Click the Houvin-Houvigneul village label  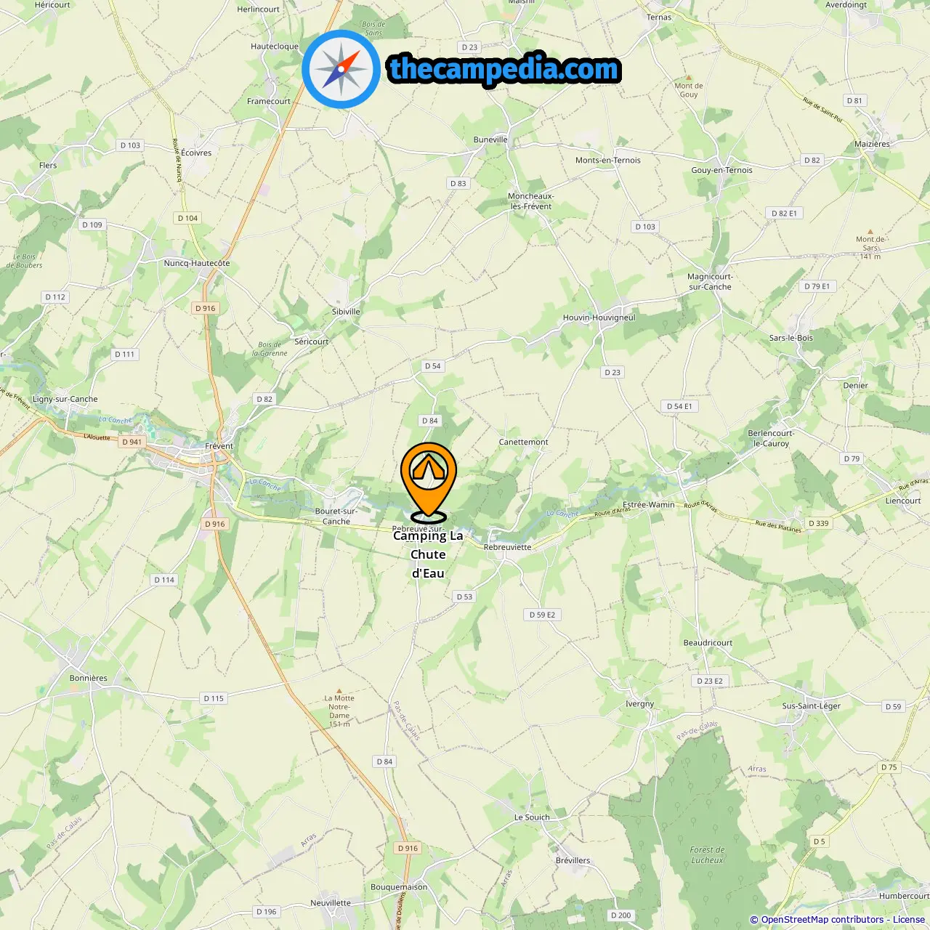pyautogui.click(x=599, y=318)
